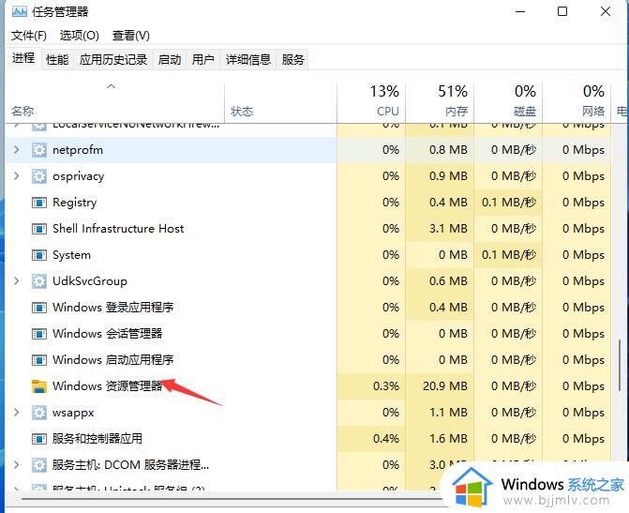Viewport: 629px width, 513px height.
Task: Open the 选项(O) menu
Action: click(79, 36)
